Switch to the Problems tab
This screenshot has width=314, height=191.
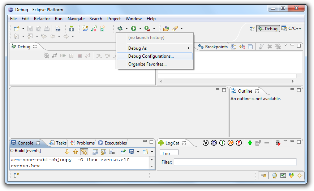tap(82, 143)
